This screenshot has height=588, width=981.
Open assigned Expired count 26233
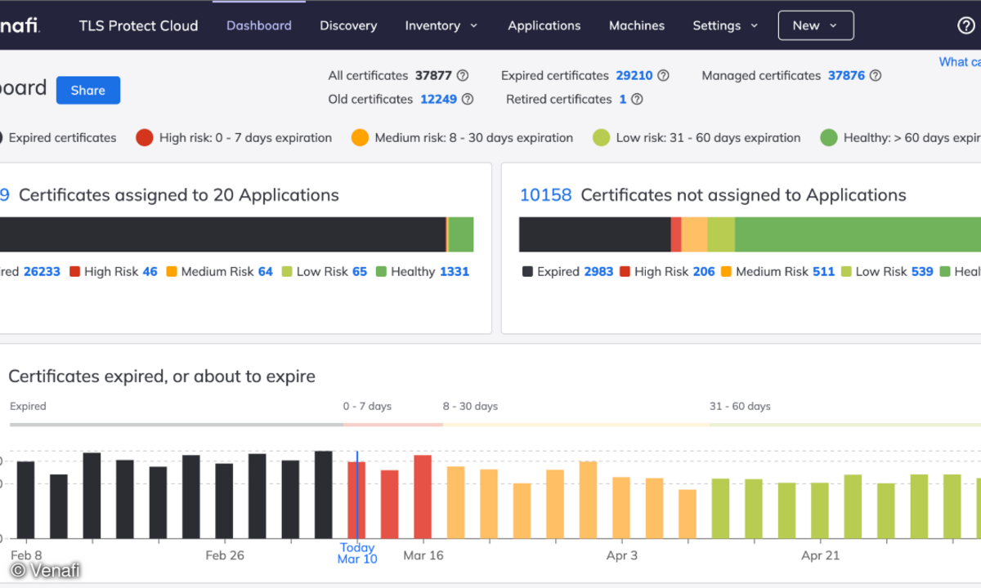coord(42,271)
